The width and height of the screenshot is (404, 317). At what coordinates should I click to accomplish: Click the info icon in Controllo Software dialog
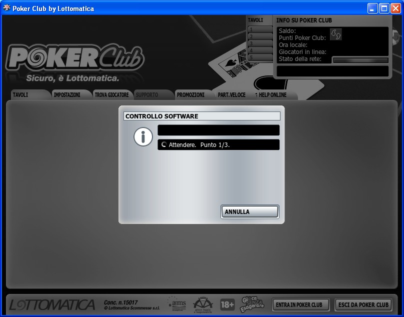point(143,137)
